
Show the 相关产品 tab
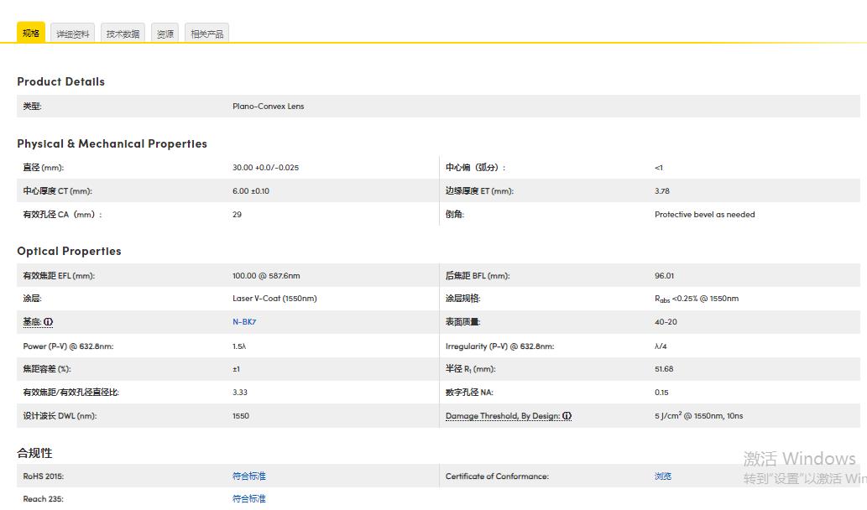click(x=207, y=34)
